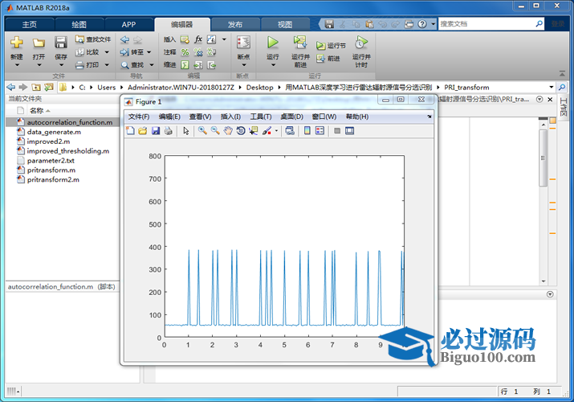Open the New (新建) dropdown arrow
The height and width of the screenshot is (402, 574).
coord(17,65)
